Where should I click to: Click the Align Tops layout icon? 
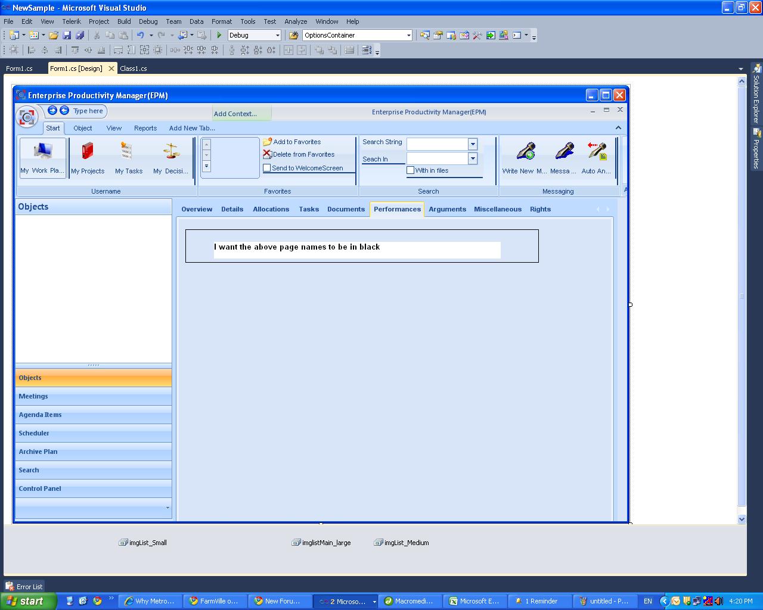tap(75, 51)
